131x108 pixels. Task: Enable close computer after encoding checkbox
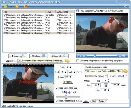tap(78, 61)
